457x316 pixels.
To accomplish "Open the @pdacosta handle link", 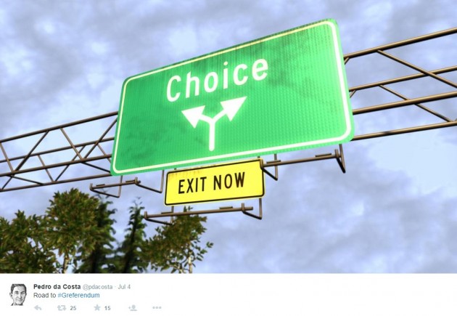I will click(x=97, y=287).
